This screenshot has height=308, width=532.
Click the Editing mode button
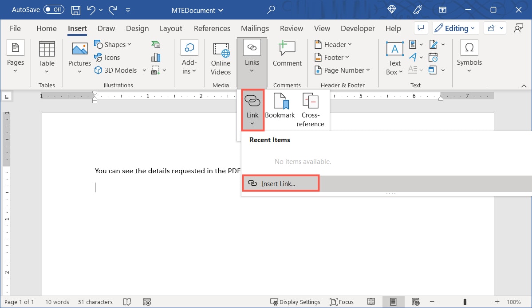pos(455,28)
